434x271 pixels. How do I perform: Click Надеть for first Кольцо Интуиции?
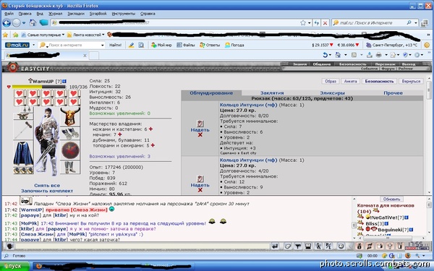pyautogui.click(x=200, y=129)
